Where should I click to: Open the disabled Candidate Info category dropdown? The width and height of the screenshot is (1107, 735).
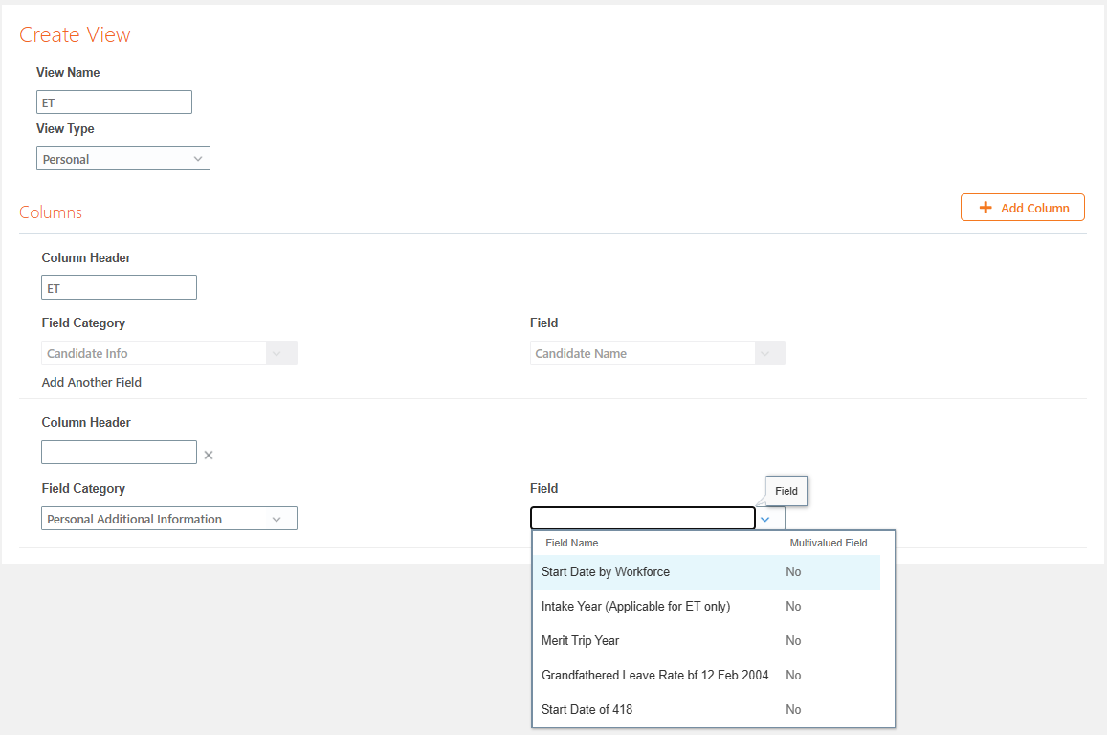tap(168, 353)
